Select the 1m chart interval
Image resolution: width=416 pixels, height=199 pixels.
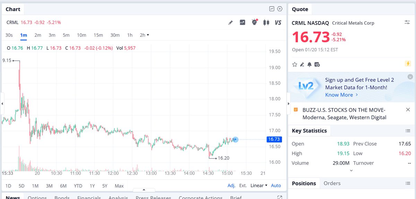click(24, 35)
